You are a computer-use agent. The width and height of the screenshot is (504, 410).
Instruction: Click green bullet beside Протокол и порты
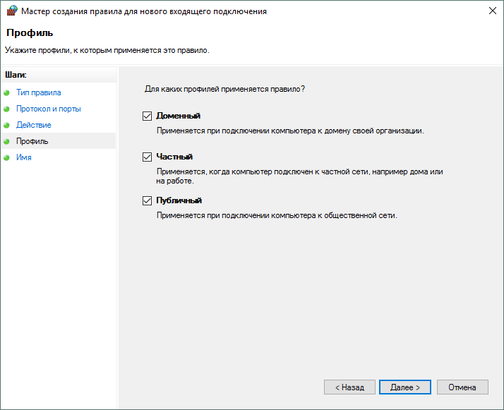click(x=7, y=109)
